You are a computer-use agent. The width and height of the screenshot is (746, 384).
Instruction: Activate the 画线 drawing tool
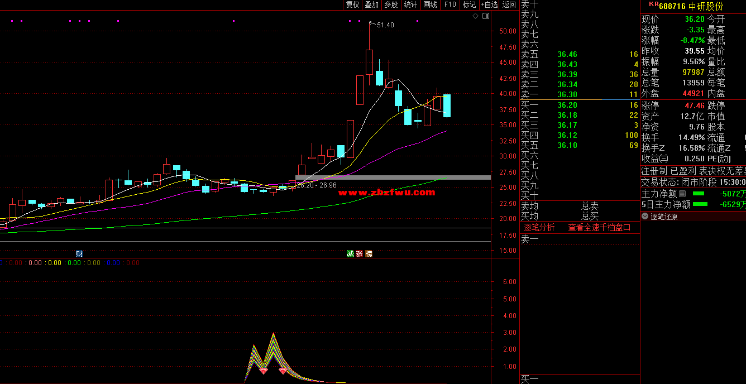(430, 4)
